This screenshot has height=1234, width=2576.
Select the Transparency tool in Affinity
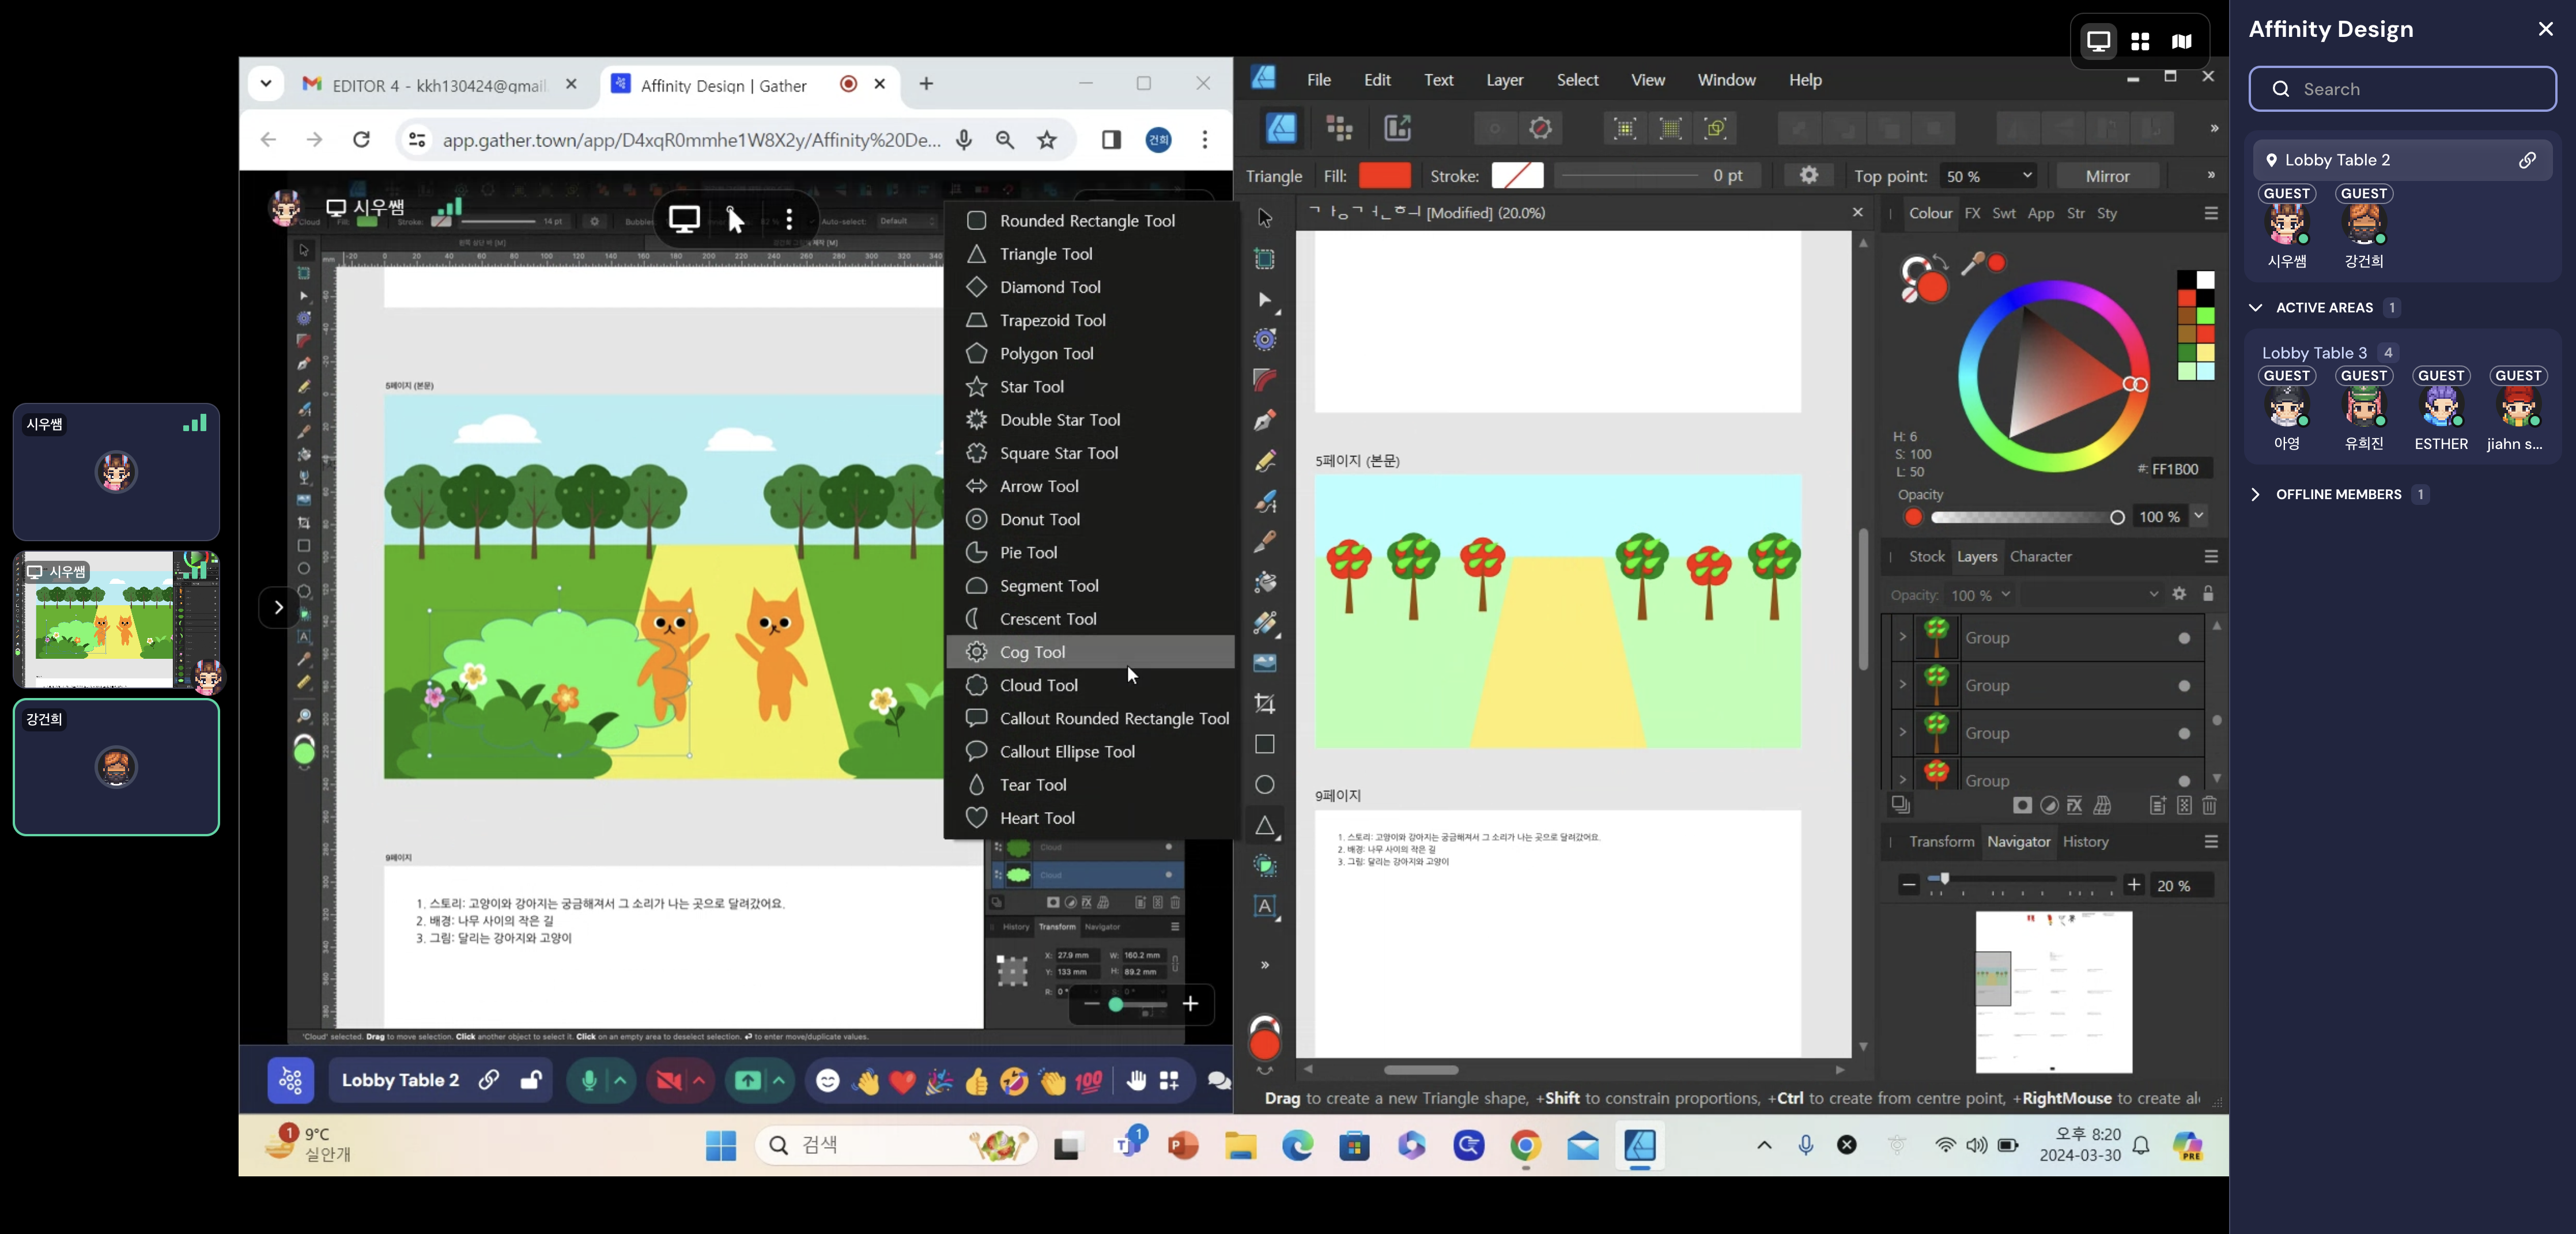[1265, 623]
